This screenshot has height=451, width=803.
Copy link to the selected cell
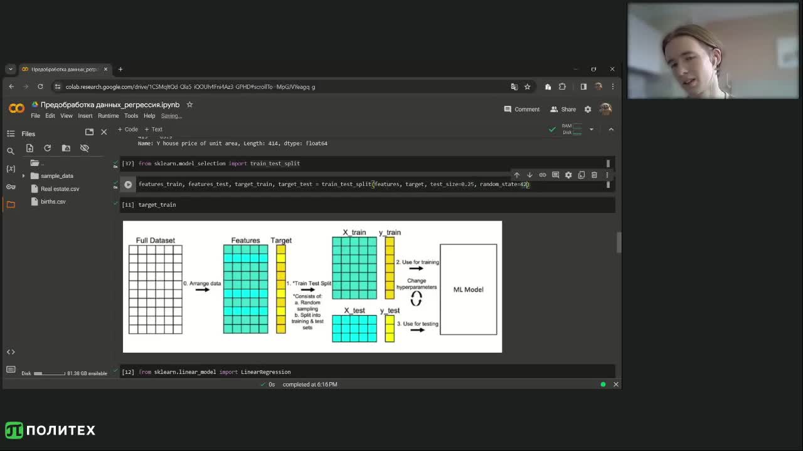click(543, 175)
